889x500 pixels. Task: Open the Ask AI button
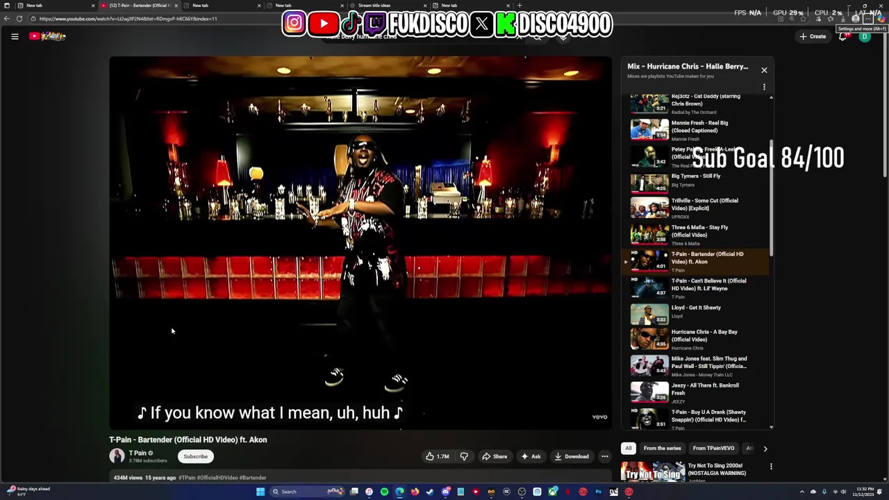(531, 456)
